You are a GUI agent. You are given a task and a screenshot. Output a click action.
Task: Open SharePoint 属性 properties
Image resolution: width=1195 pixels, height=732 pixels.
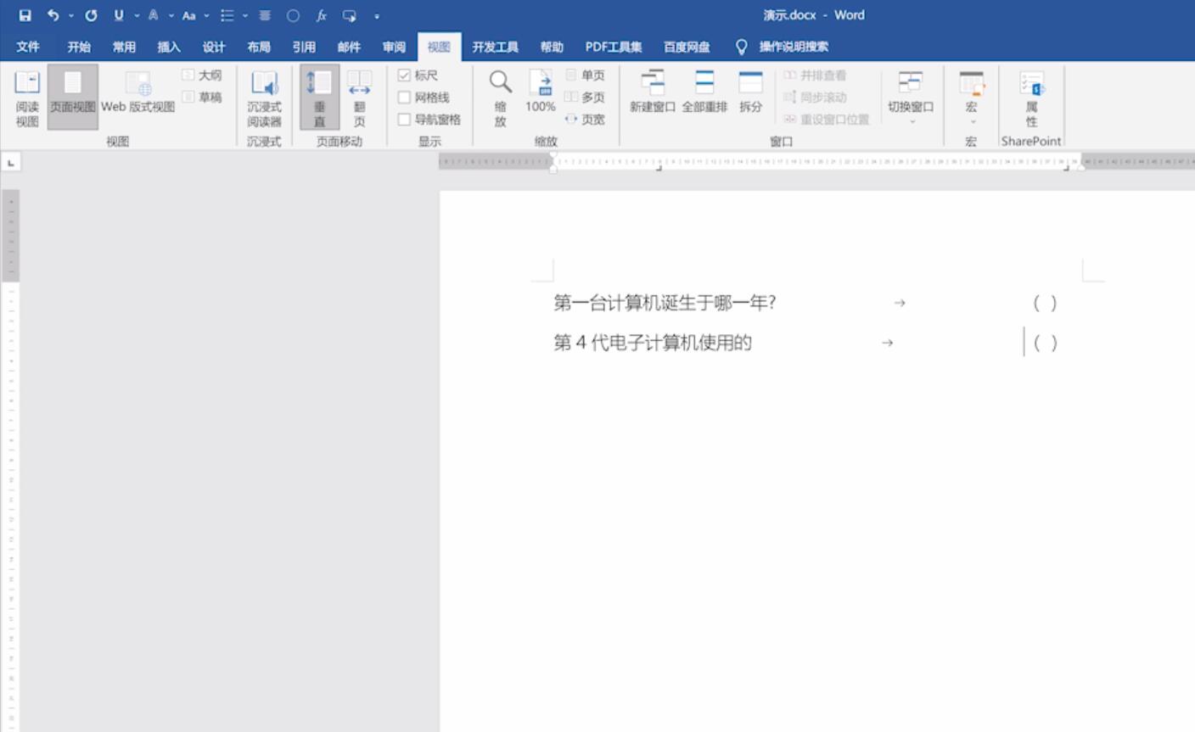tap(1031, 98)
